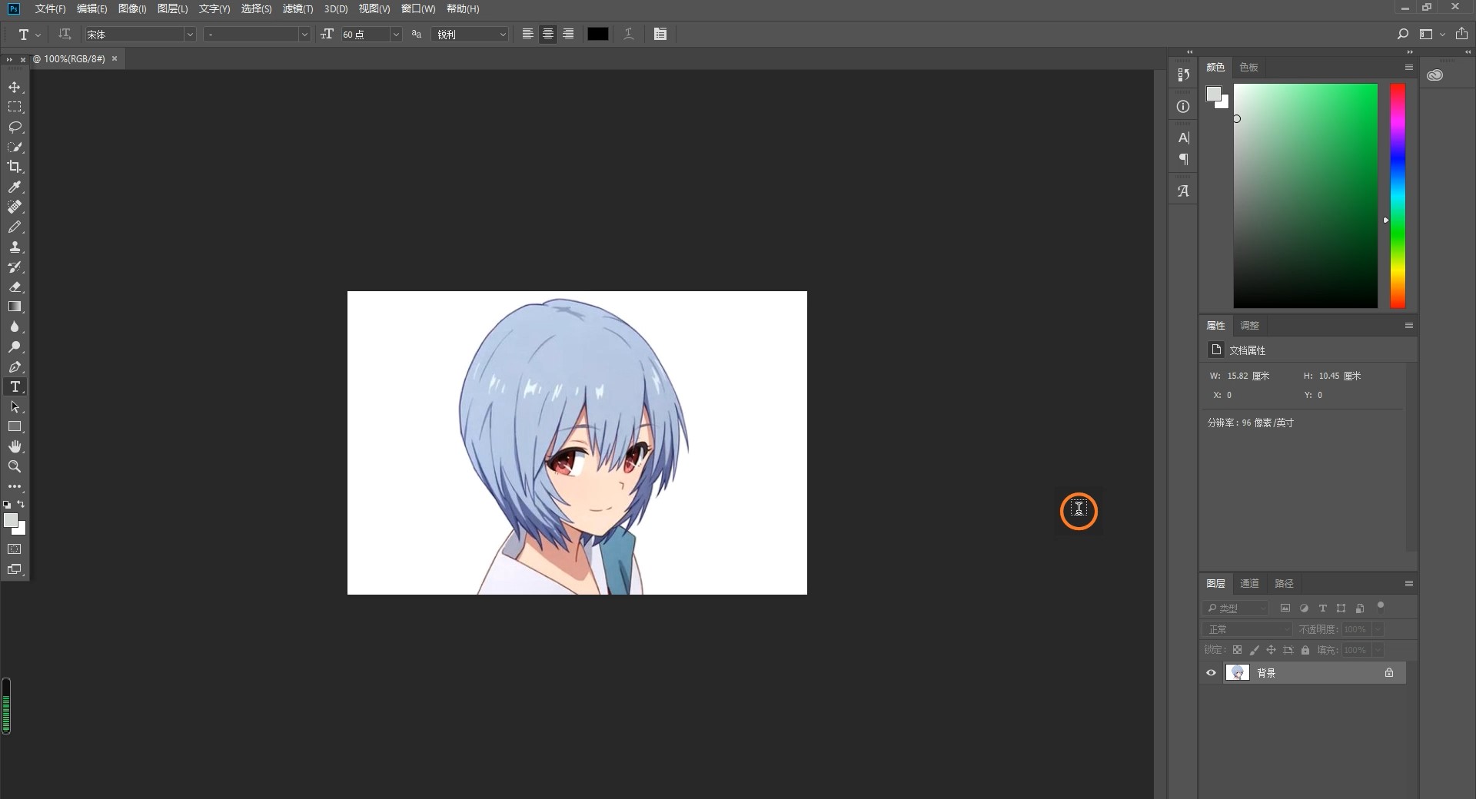1476x799 pixels.
Task: Click the 背景 layer thumbnail
Action: (1237, 673)
